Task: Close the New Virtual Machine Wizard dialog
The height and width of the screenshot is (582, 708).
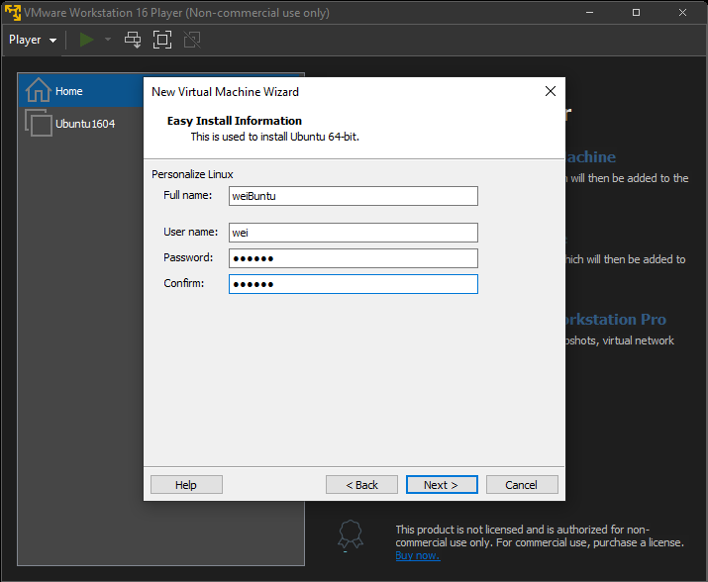Action: tap(550, 91)
